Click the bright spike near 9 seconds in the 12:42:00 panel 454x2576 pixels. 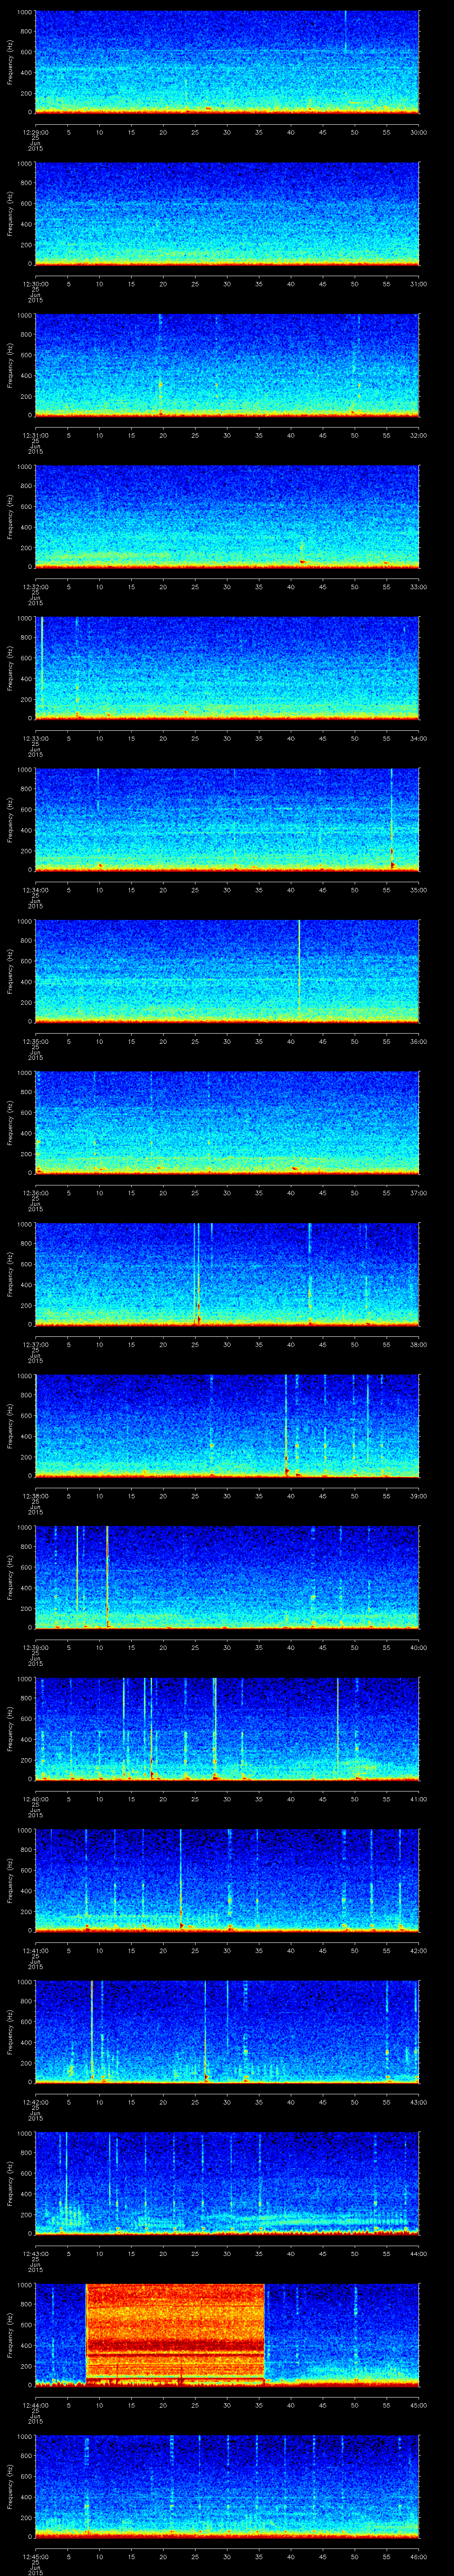pyautogui.click(x=92, y=2032)
